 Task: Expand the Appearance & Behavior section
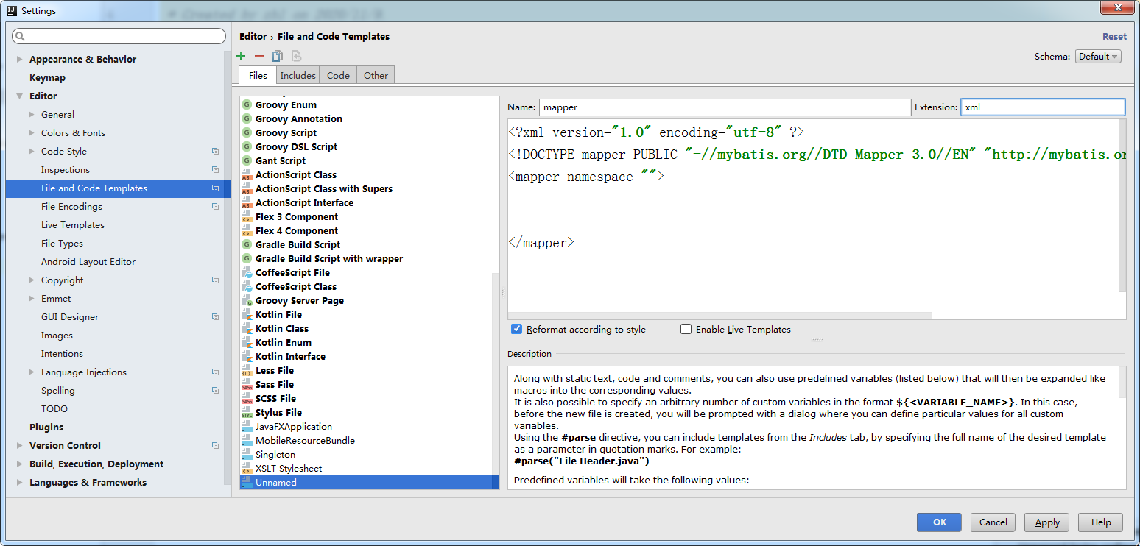click(x=18, y=59)
